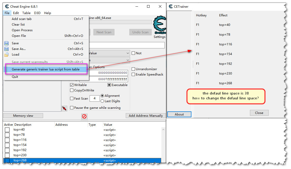
Task: Click Close button in CETrainer
Action: pyautogui.click(x=259, y=113)
